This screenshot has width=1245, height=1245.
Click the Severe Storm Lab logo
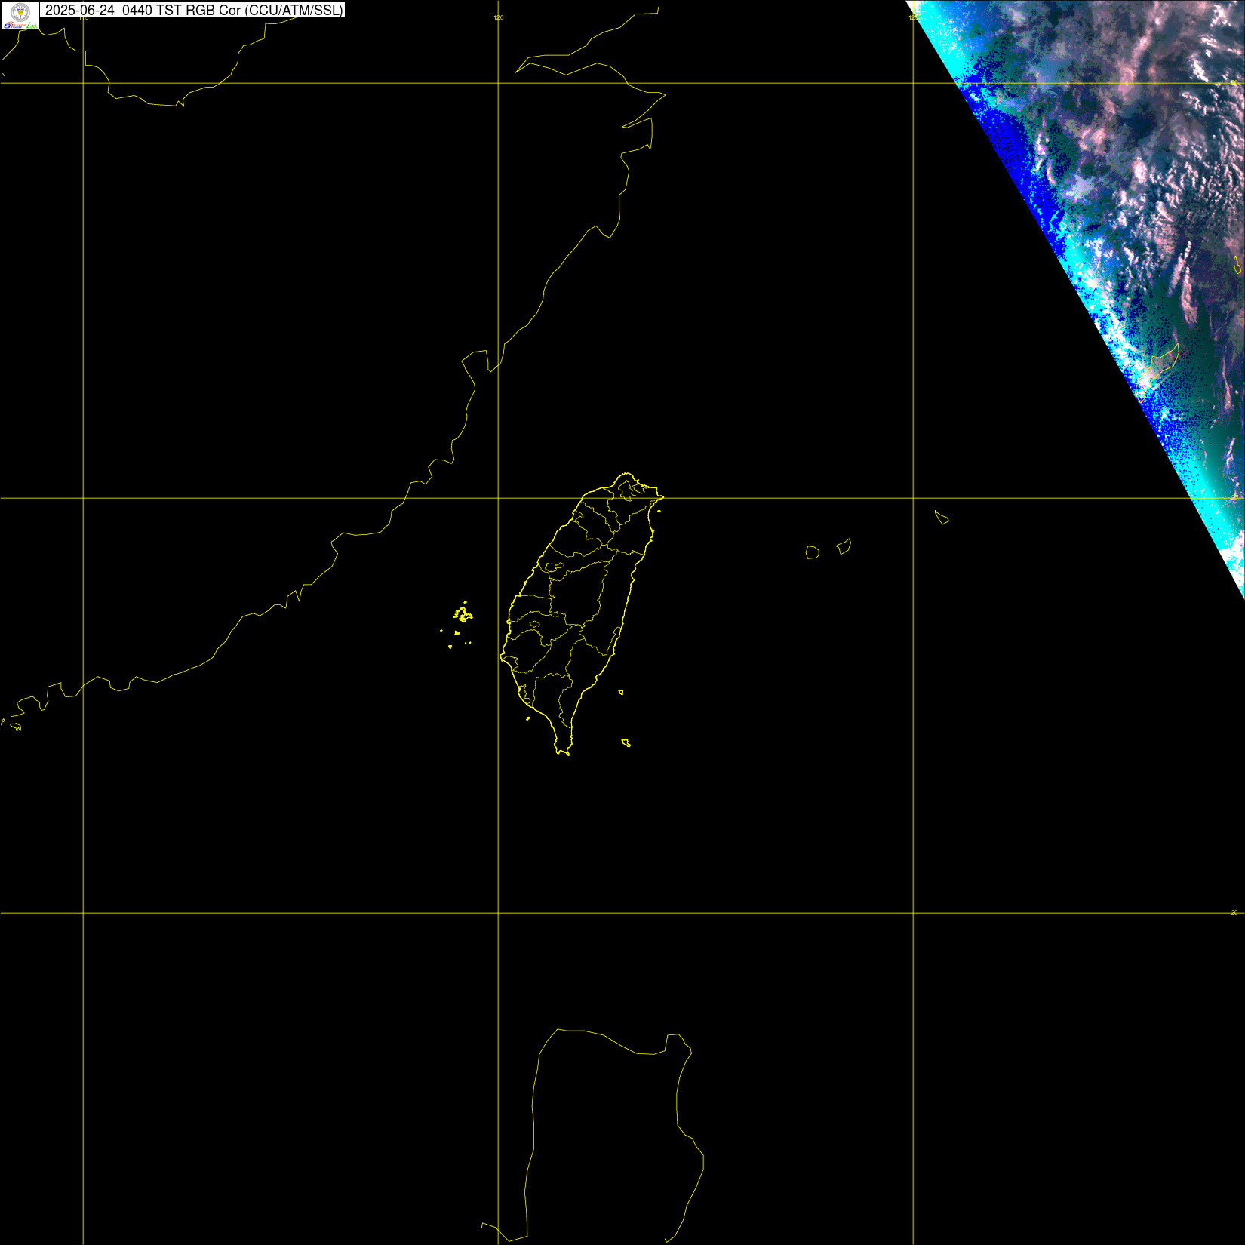tap(20, 15)
